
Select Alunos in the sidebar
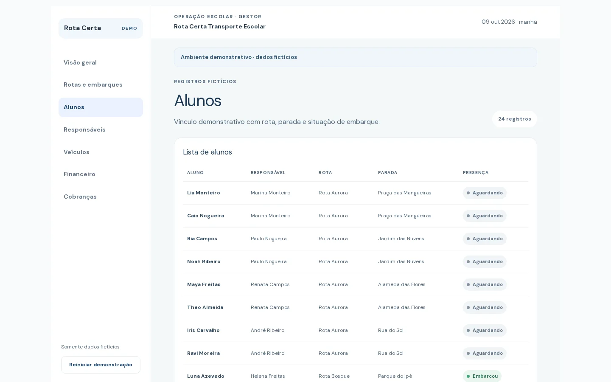[101, 107]
